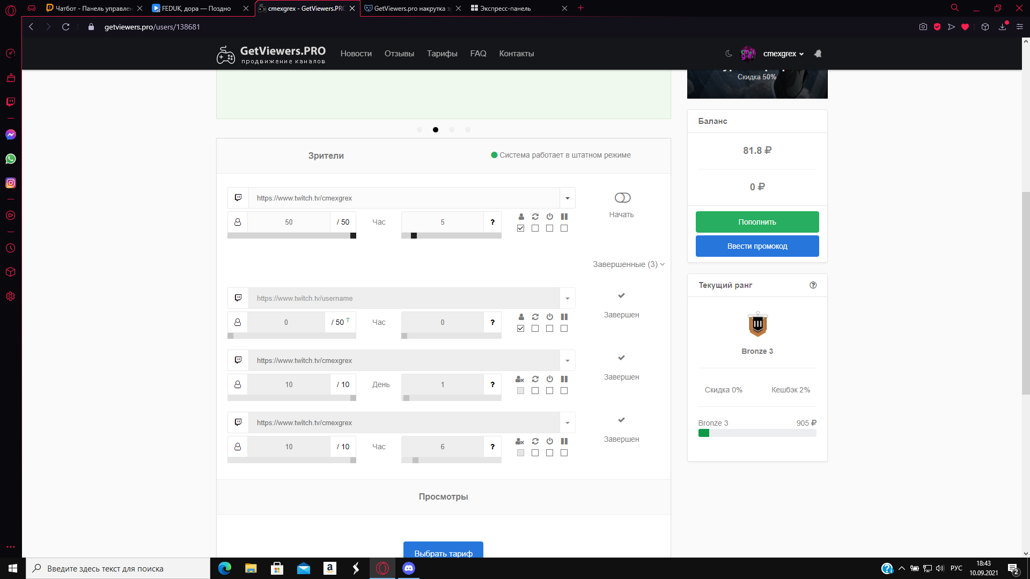Switch to FEDUK, дора — Поздно tab
The width and height of the screenshot is (1030, 579).
tap(201, 8)
